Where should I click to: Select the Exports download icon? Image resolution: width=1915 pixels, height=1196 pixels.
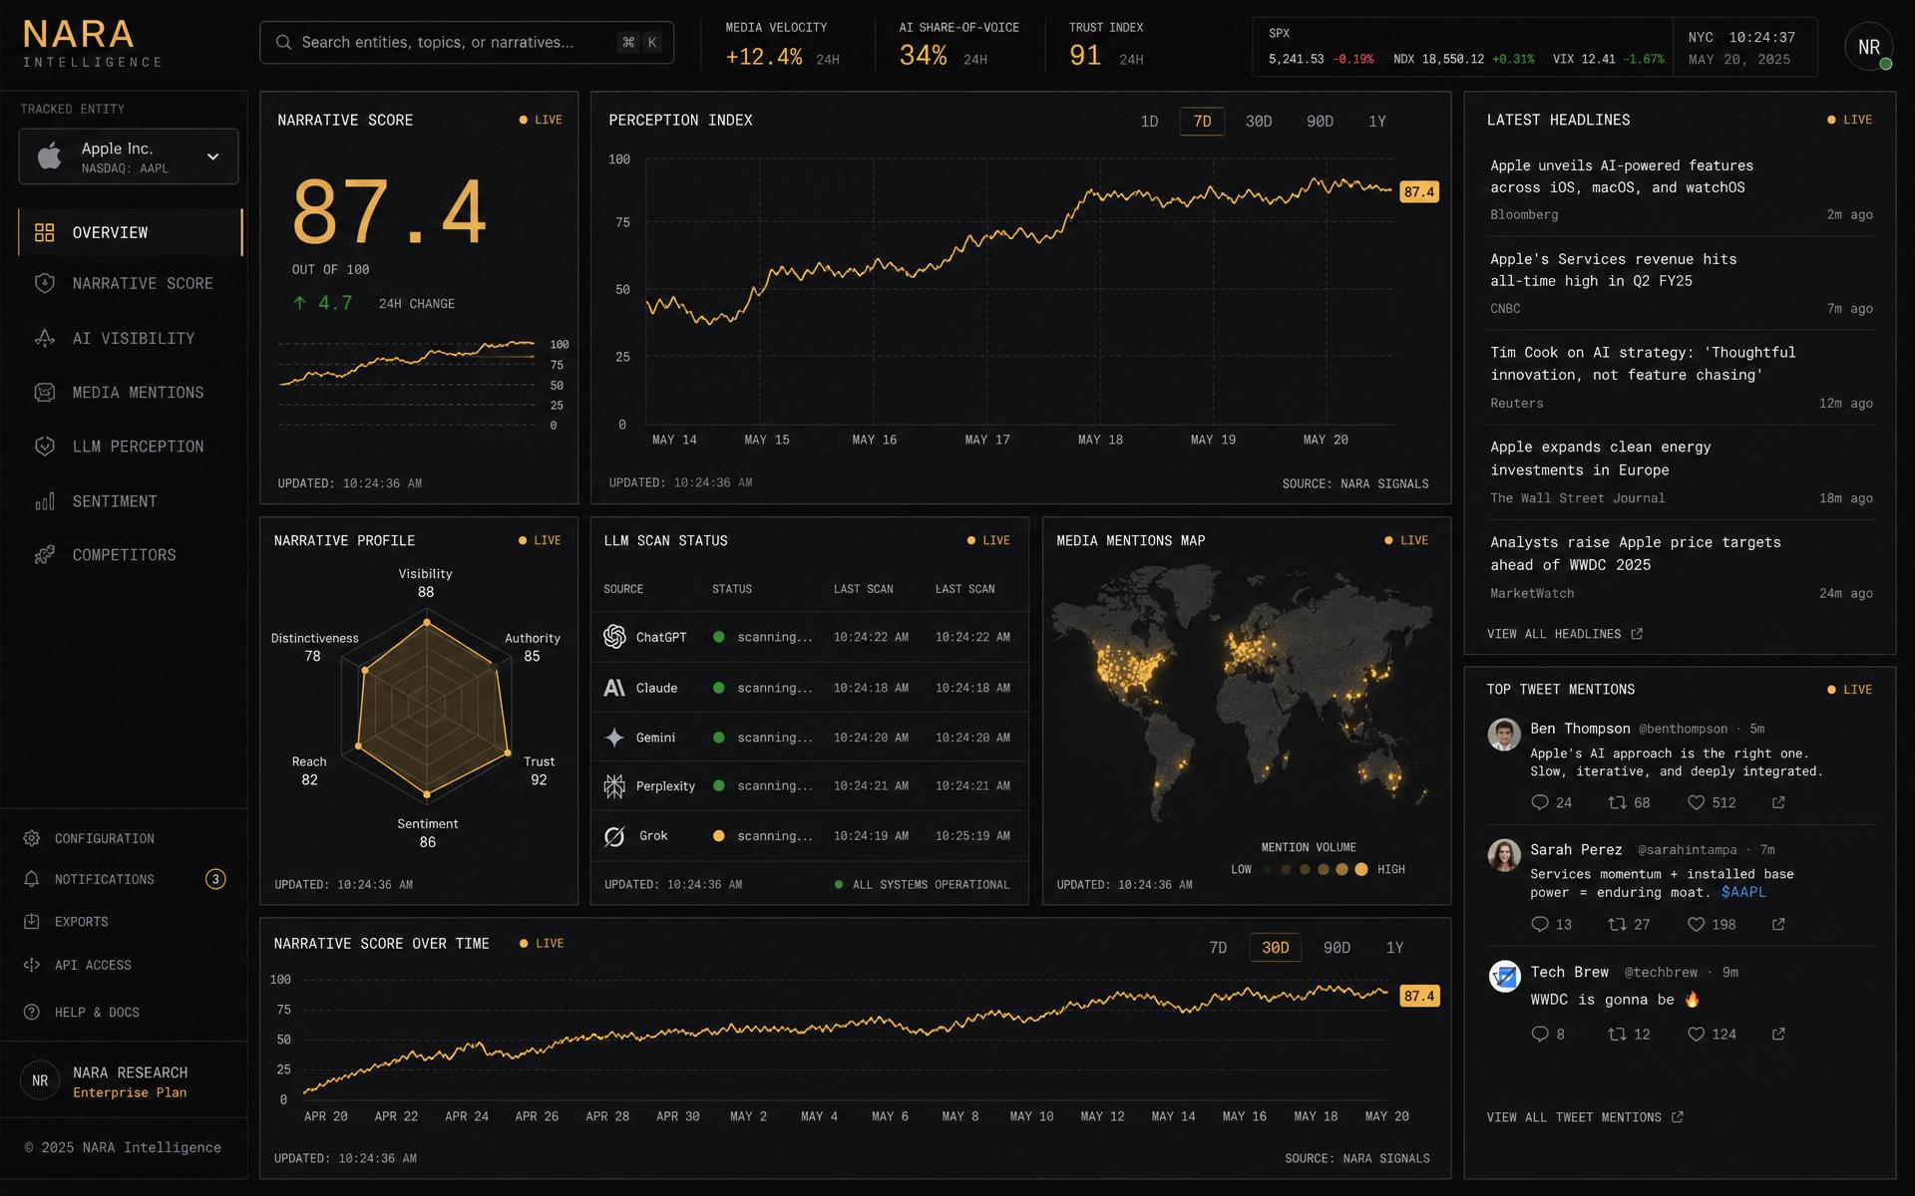pos(32,922)
